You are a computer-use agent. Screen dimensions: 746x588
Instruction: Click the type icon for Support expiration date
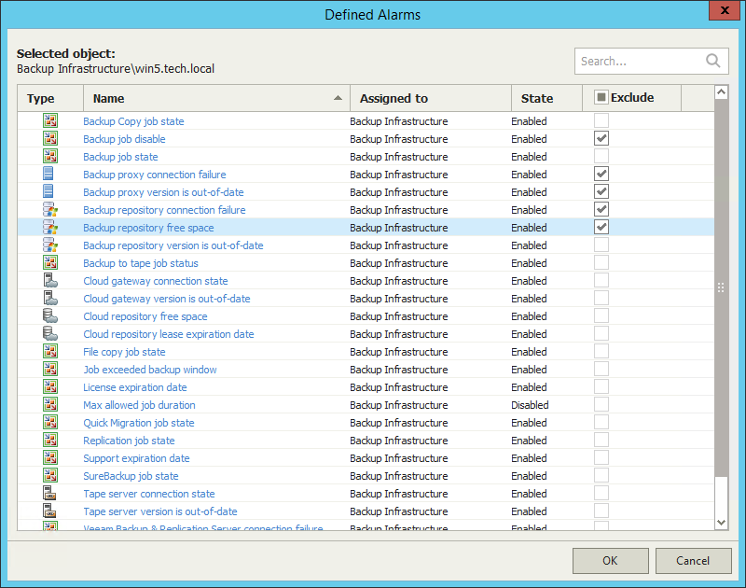pyautogui.click(x=50, y=457)
